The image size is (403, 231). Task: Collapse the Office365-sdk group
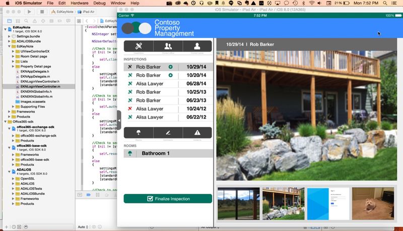(5, 122)
